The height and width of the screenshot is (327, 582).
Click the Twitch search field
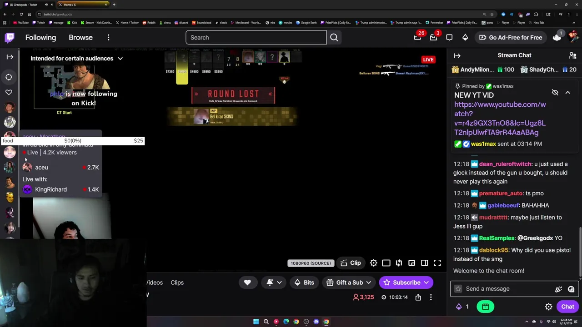256,38
